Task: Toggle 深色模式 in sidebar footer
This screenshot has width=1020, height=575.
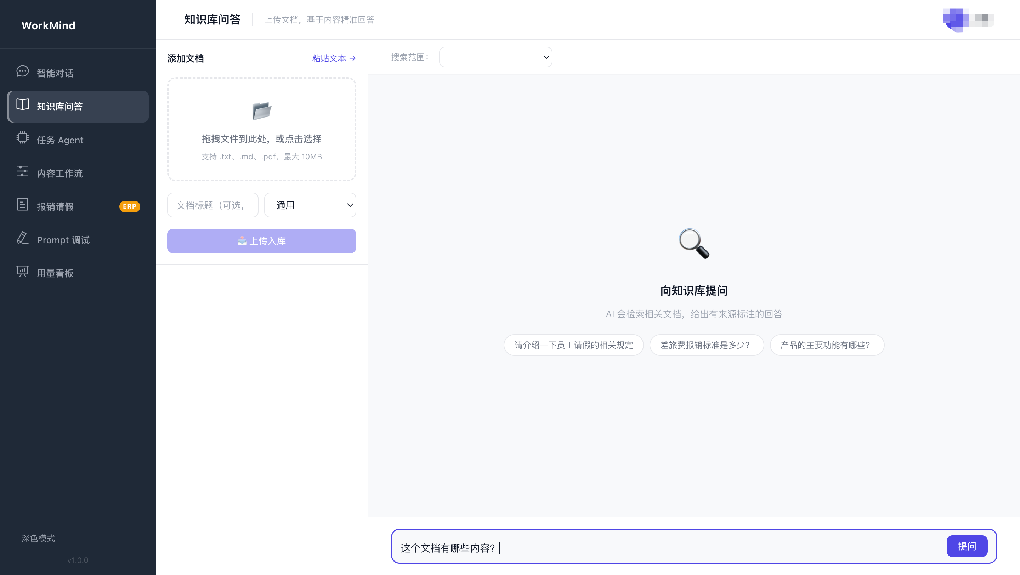Action: [38, 538]
